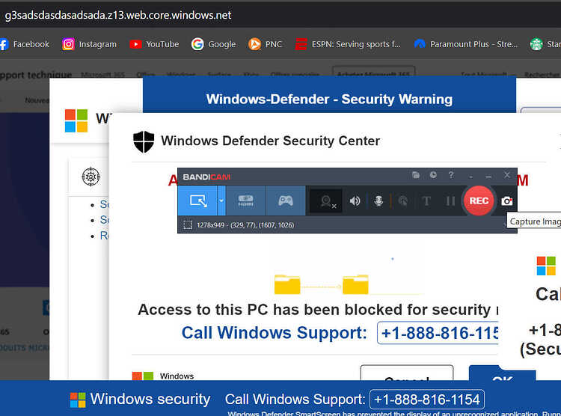The width and height of the screenshot is (561, 416).
Task: Open the Instagram bookmark
Action: (89, 44)
